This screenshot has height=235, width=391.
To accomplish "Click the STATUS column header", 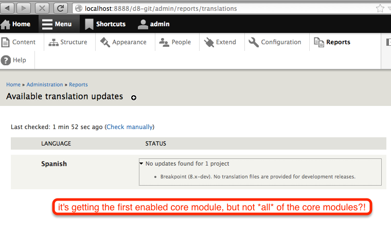I will [155, 143].
